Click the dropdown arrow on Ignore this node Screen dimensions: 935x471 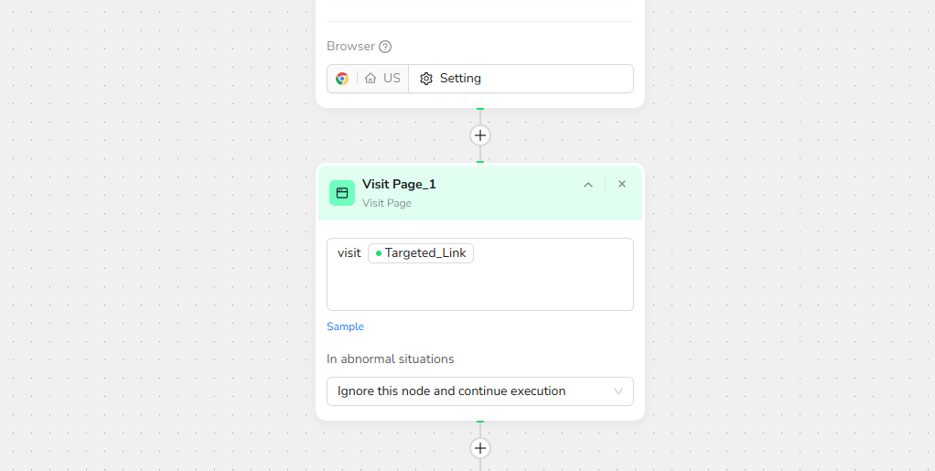pos(618,391)
